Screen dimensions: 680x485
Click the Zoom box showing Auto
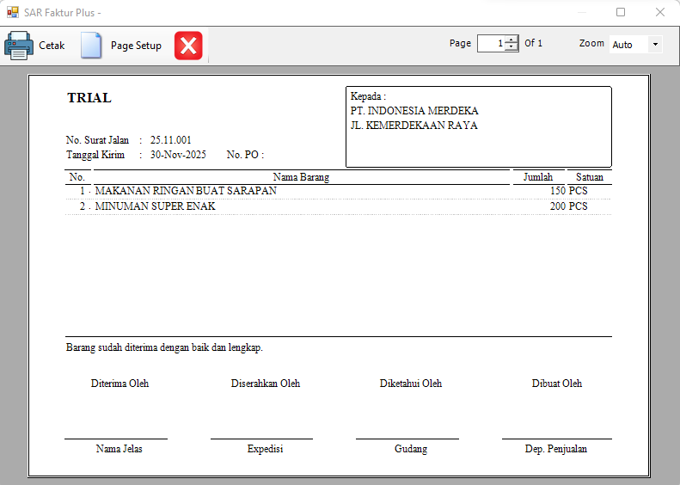point(628,45)
